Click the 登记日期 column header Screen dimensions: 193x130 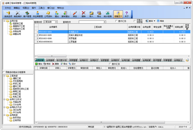tap(155, 68)
